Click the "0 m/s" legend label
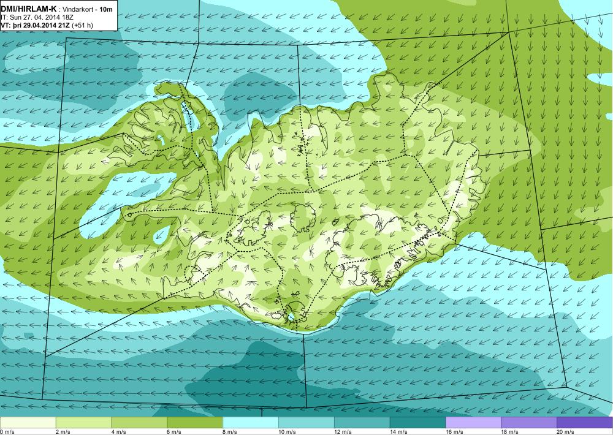Viewport: 613px width, 435px height. [x=7, y=431]
